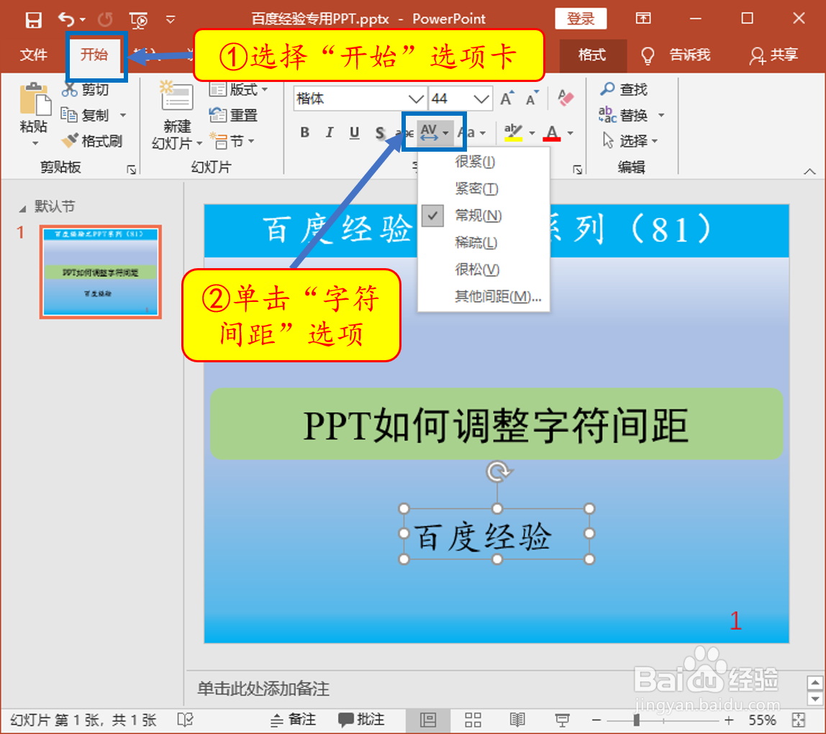Select slide 1 thumbnail
This screenshot has width=826, height=734.
point(100,272)
